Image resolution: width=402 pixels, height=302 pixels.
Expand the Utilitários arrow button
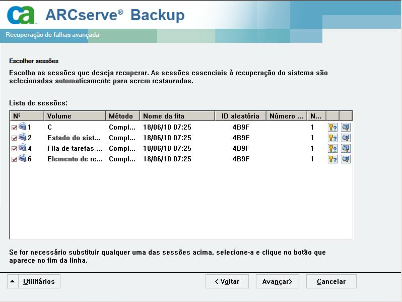13,281
